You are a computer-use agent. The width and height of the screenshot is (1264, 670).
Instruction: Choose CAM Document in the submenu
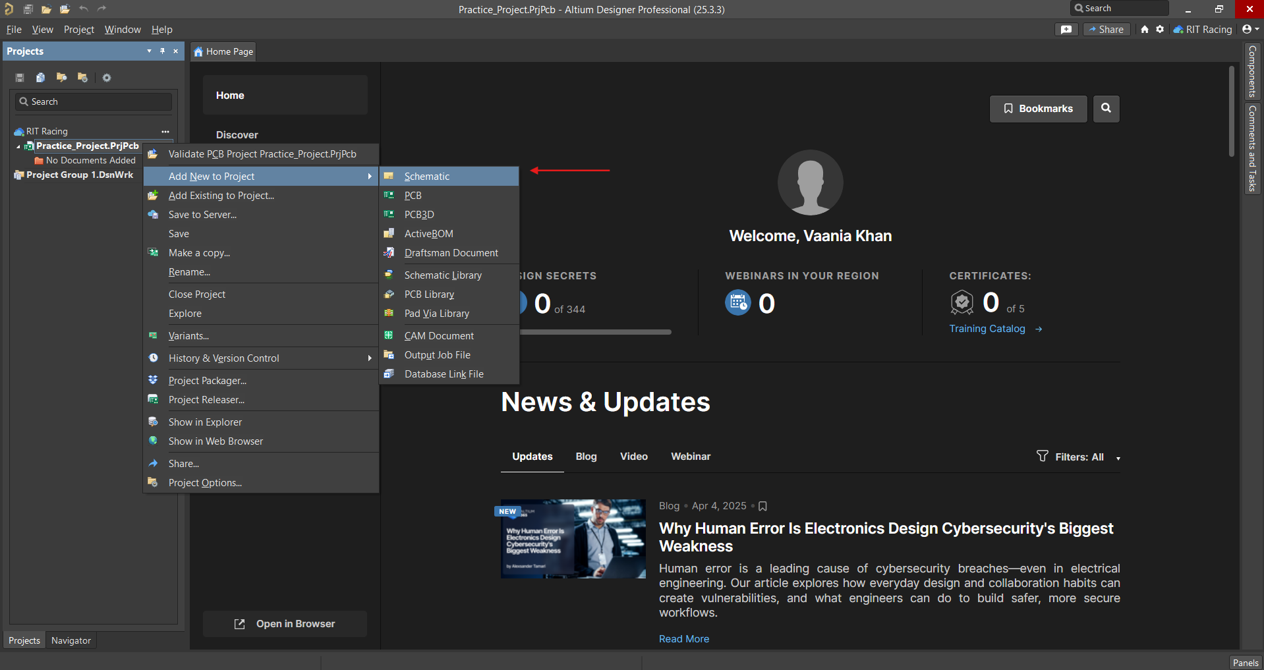(449, 336)
